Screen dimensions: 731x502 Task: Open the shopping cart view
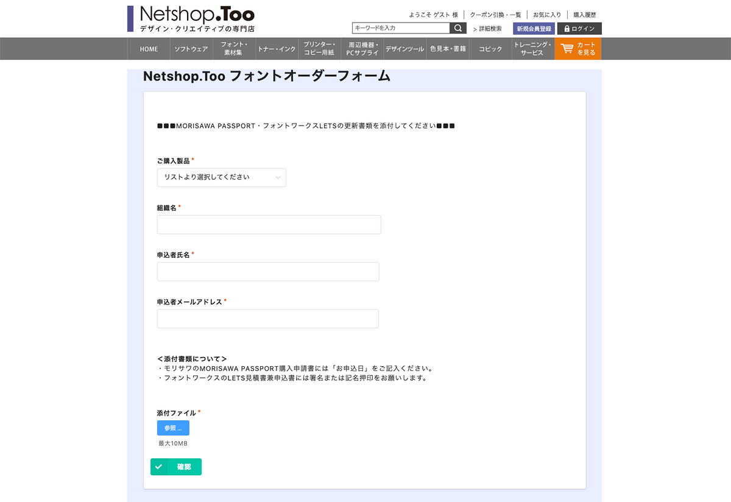(577, 49)
